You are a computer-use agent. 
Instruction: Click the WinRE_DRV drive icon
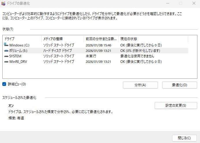[x=6, y=62]
